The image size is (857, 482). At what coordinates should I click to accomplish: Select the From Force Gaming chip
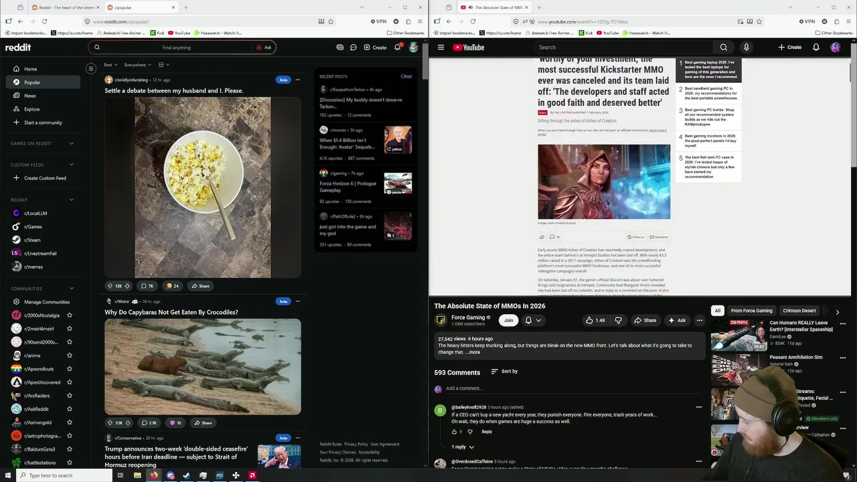[x=751, y=311]
